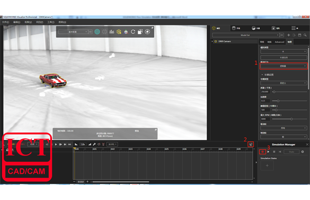The image size is (310, 200).
Task: Open the vehicle type dropdown under vehicle settings
Action: coord(284,83)
